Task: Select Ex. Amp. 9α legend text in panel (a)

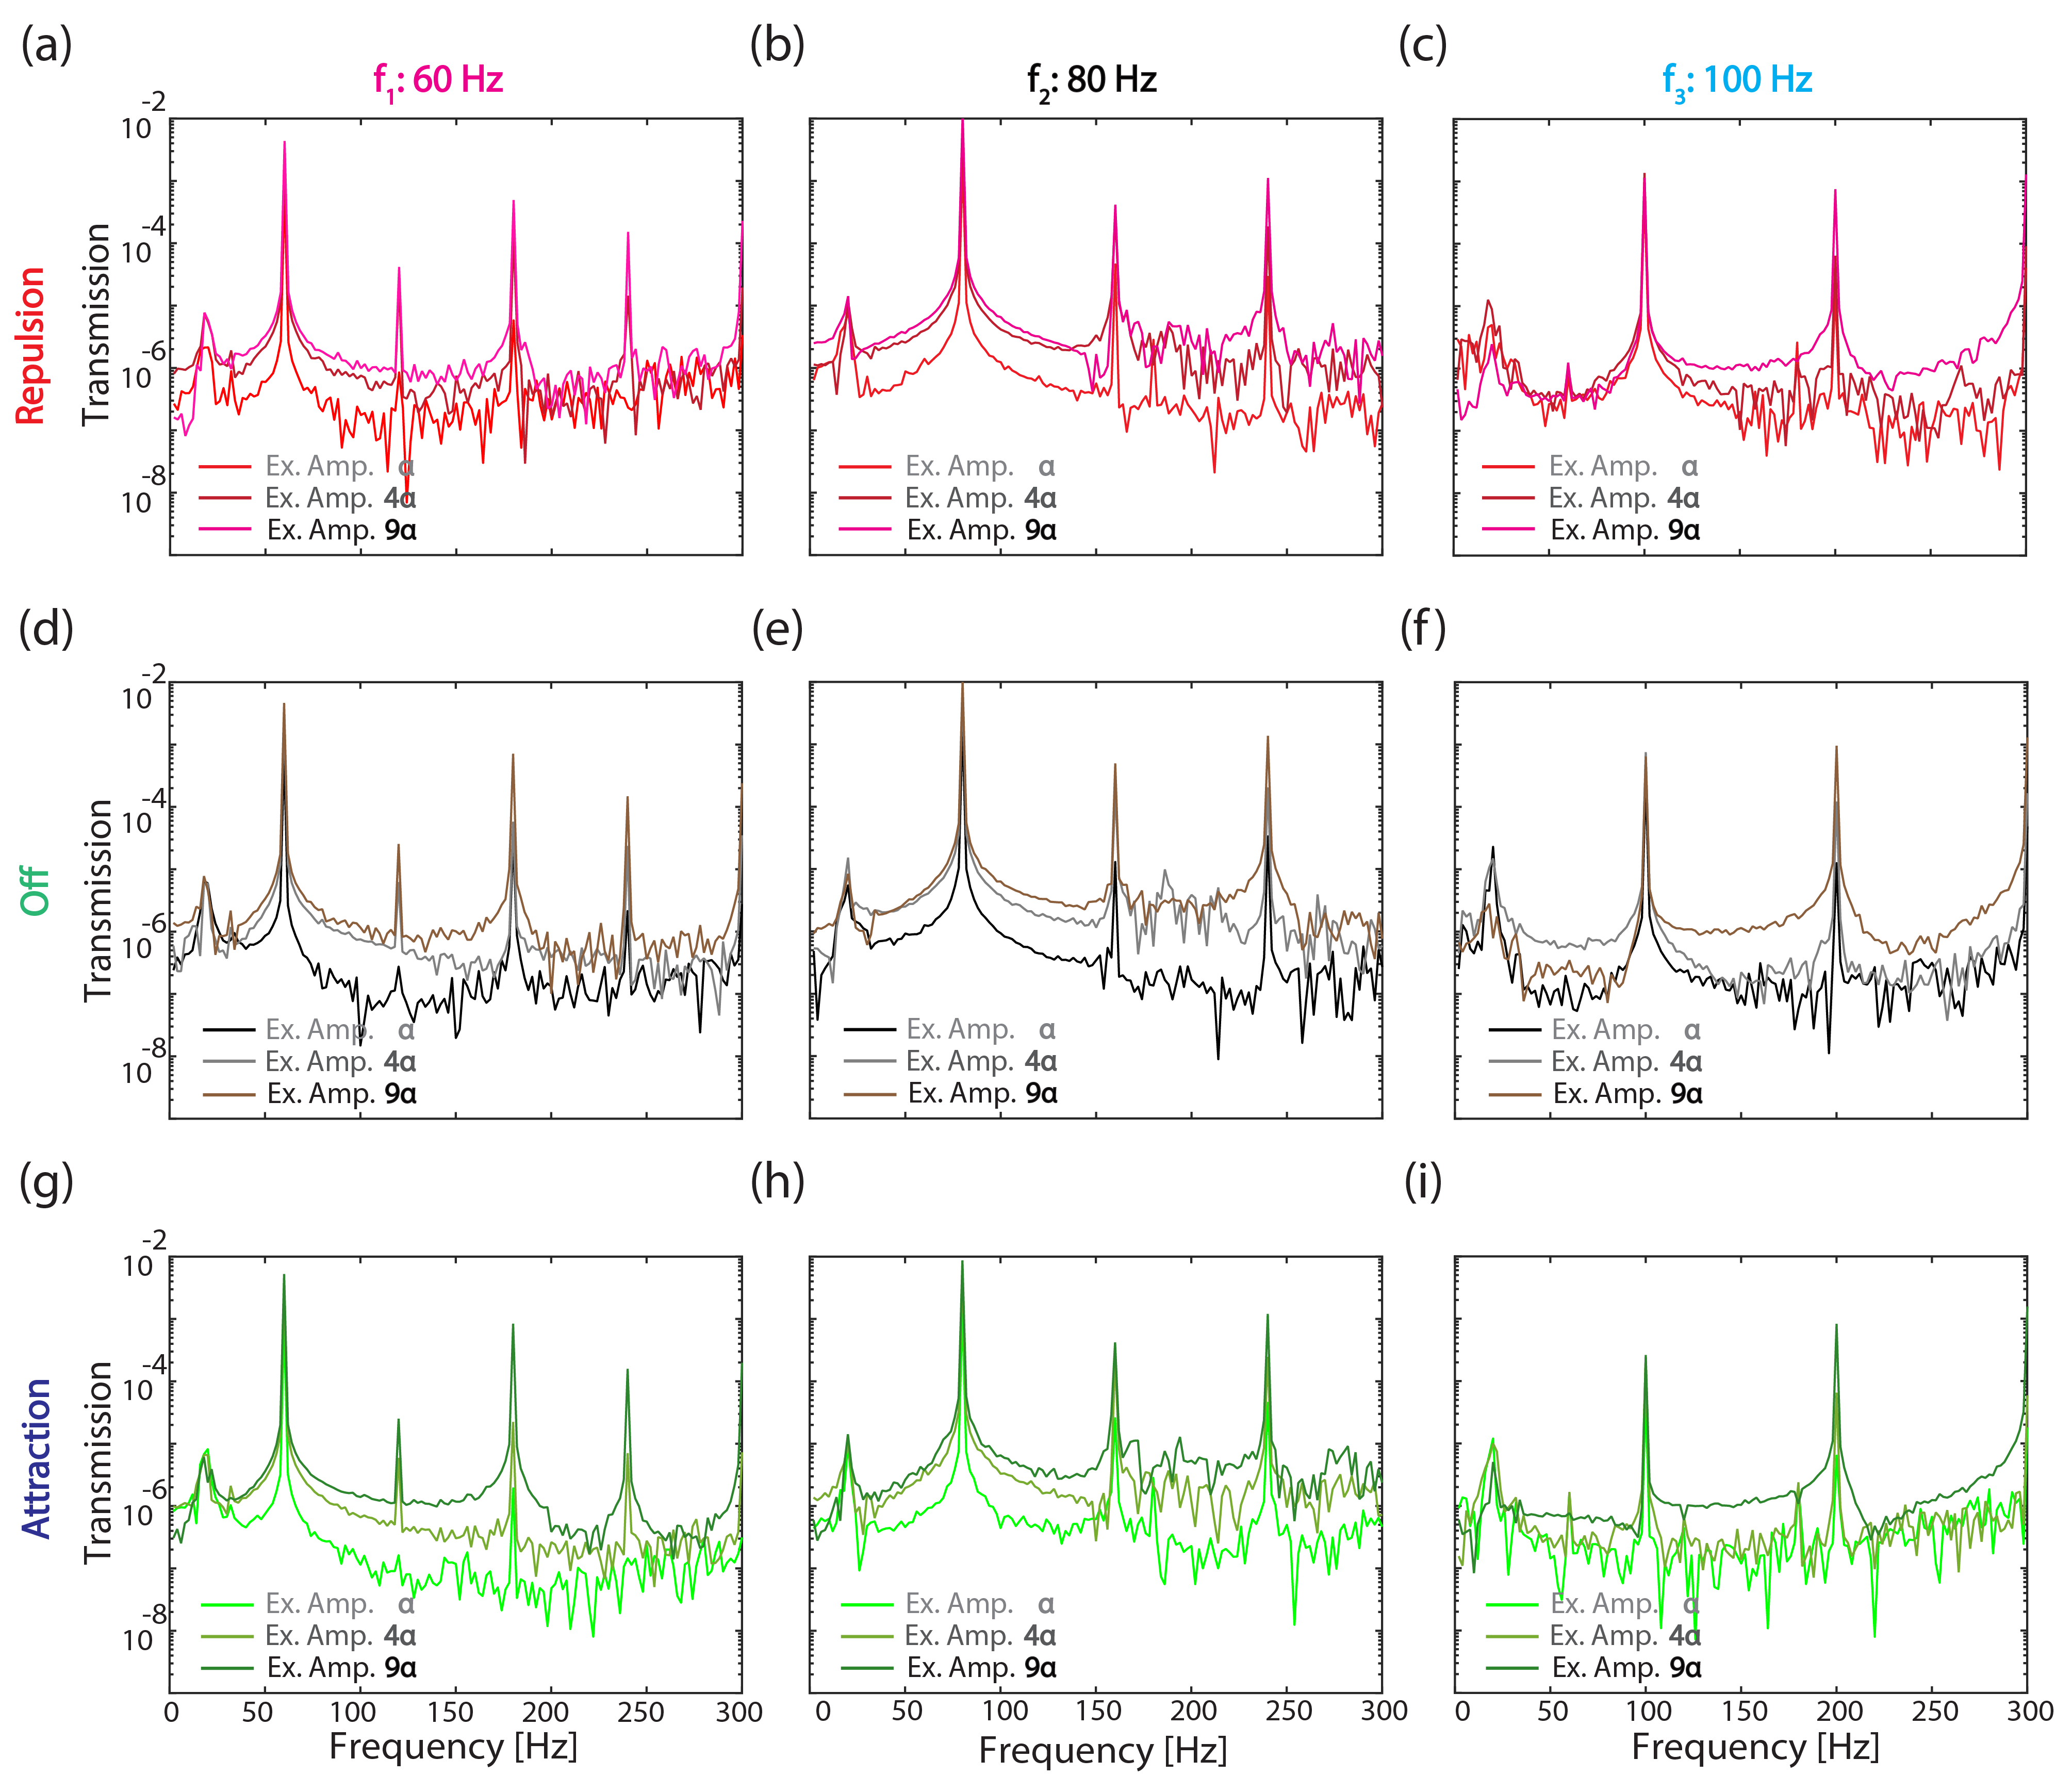Action: click(341, 530)
